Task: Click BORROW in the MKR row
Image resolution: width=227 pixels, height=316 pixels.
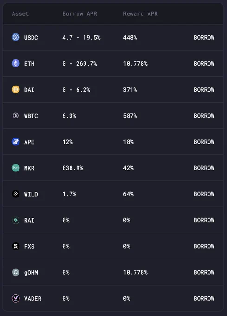Action: (x=204, y=168)
